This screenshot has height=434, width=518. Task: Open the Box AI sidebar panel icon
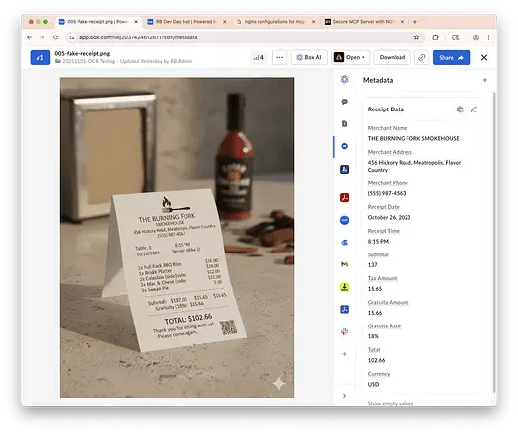[344, 79]
